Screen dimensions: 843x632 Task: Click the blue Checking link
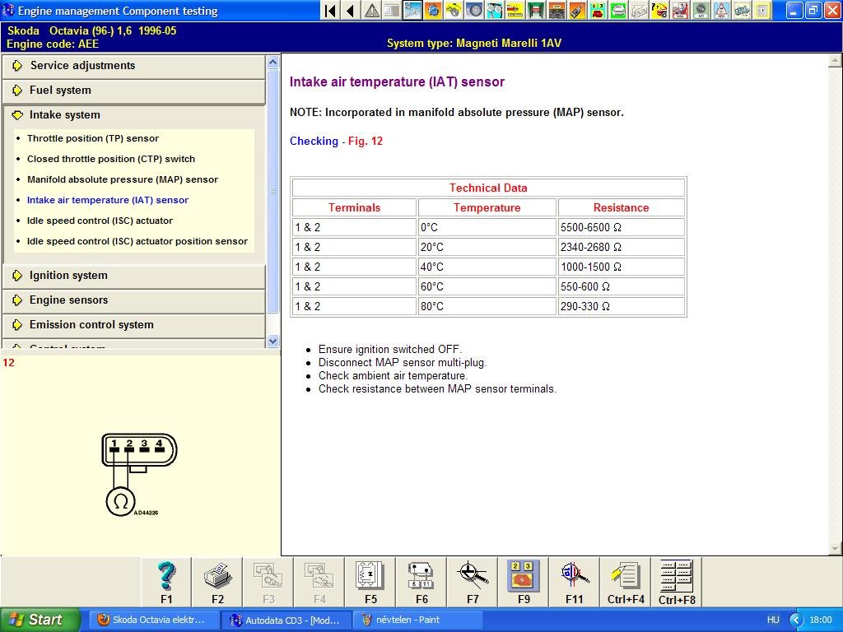pos(314,142)
